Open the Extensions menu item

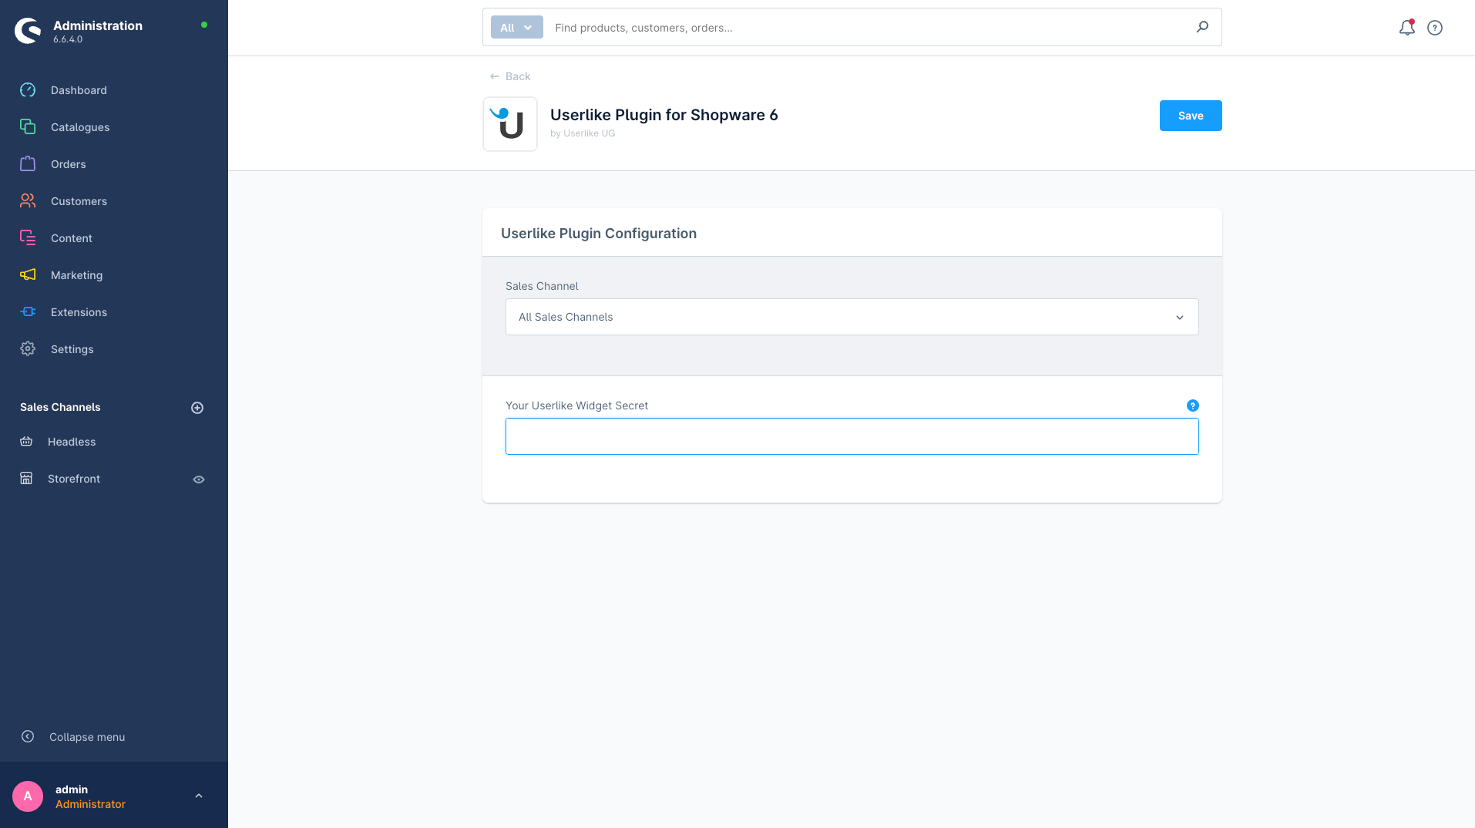click(x=79, y=312)
